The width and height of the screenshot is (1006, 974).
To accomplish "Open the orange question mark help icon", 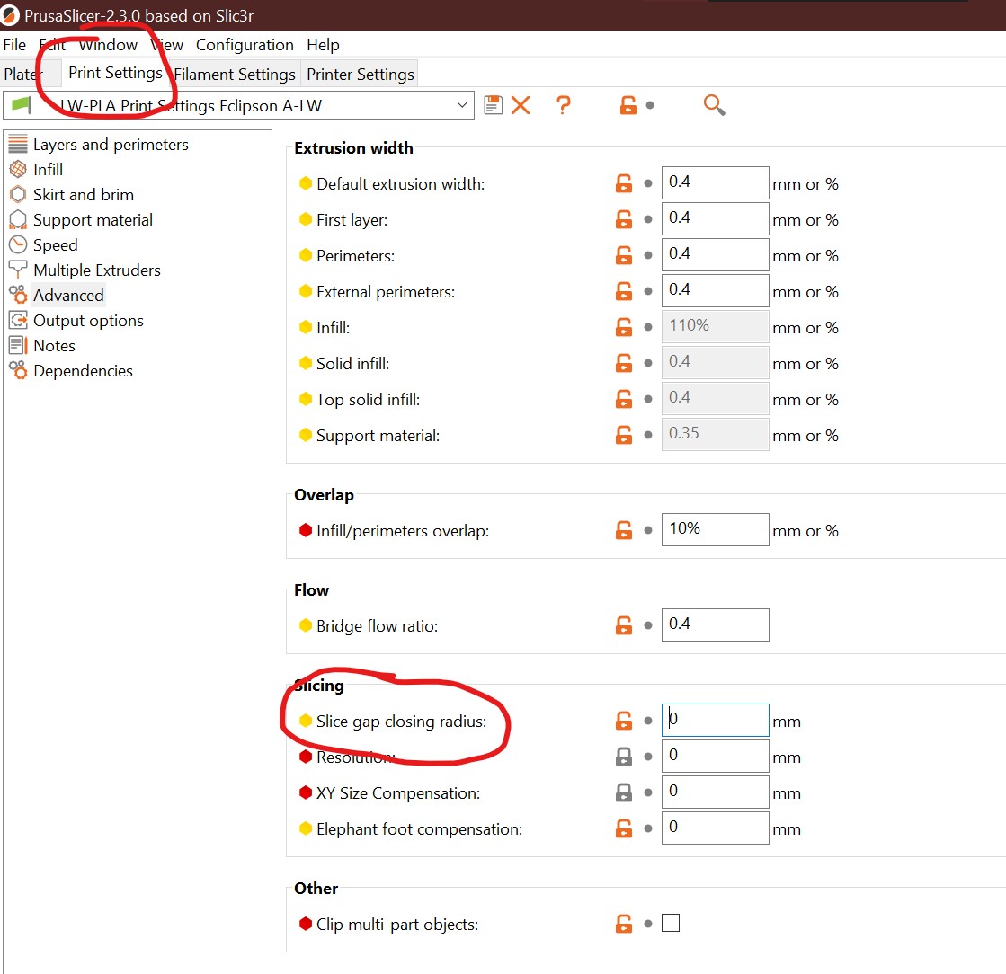I will pyautogui.click(x=564, y=105).
